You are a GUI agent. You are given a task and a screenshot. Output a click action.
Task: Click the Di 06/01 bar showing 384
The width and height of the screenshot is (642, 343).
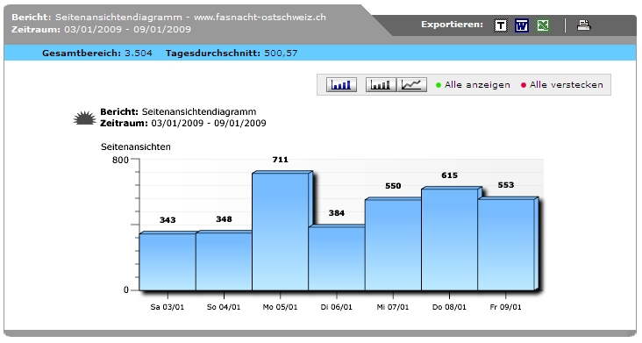click(x=337, y=258)
